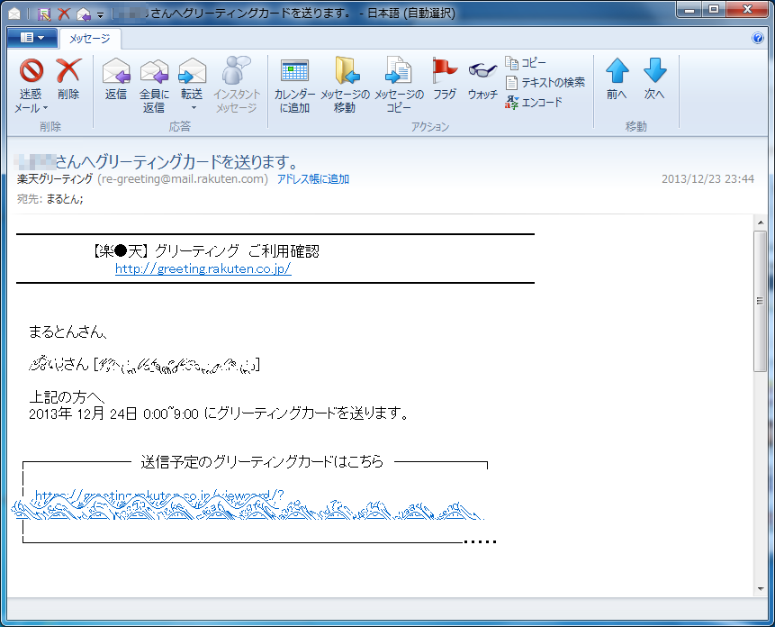This screenshot has width=775, height=627.
Task: Open the 迷惑メール dropdown arrow
Action: point(46,108)
